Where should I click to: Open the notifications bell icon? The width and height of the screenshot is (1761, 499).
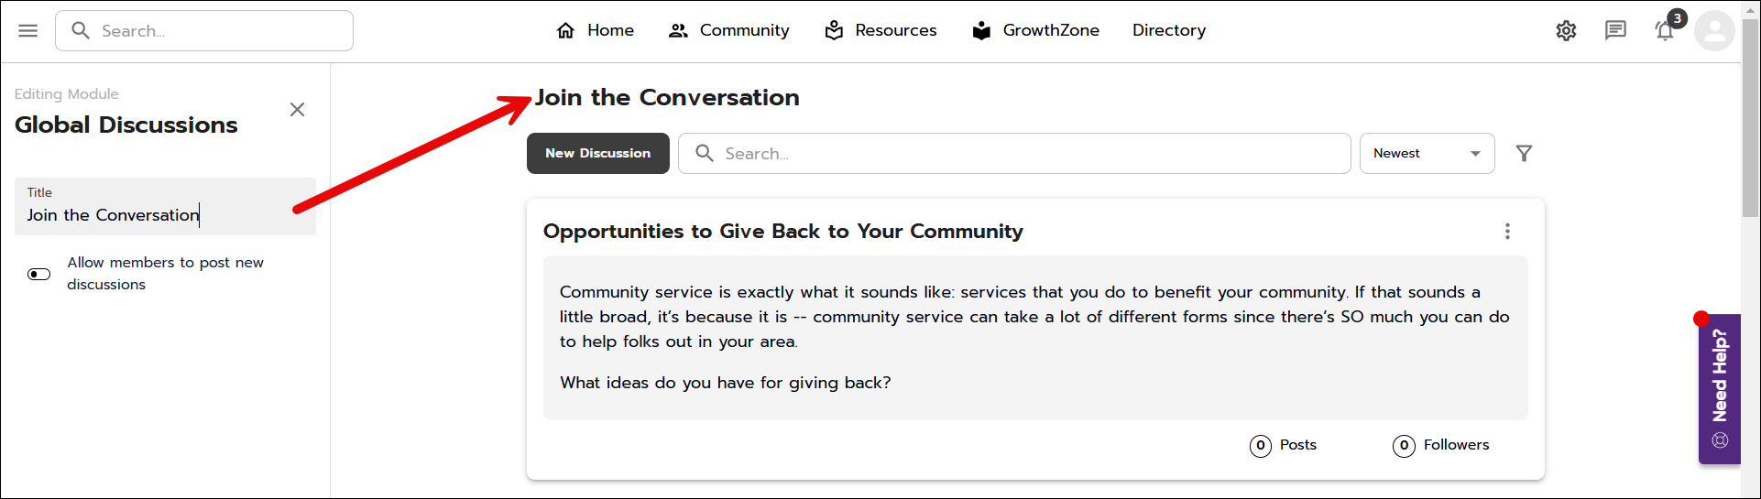click(1665, 31)
